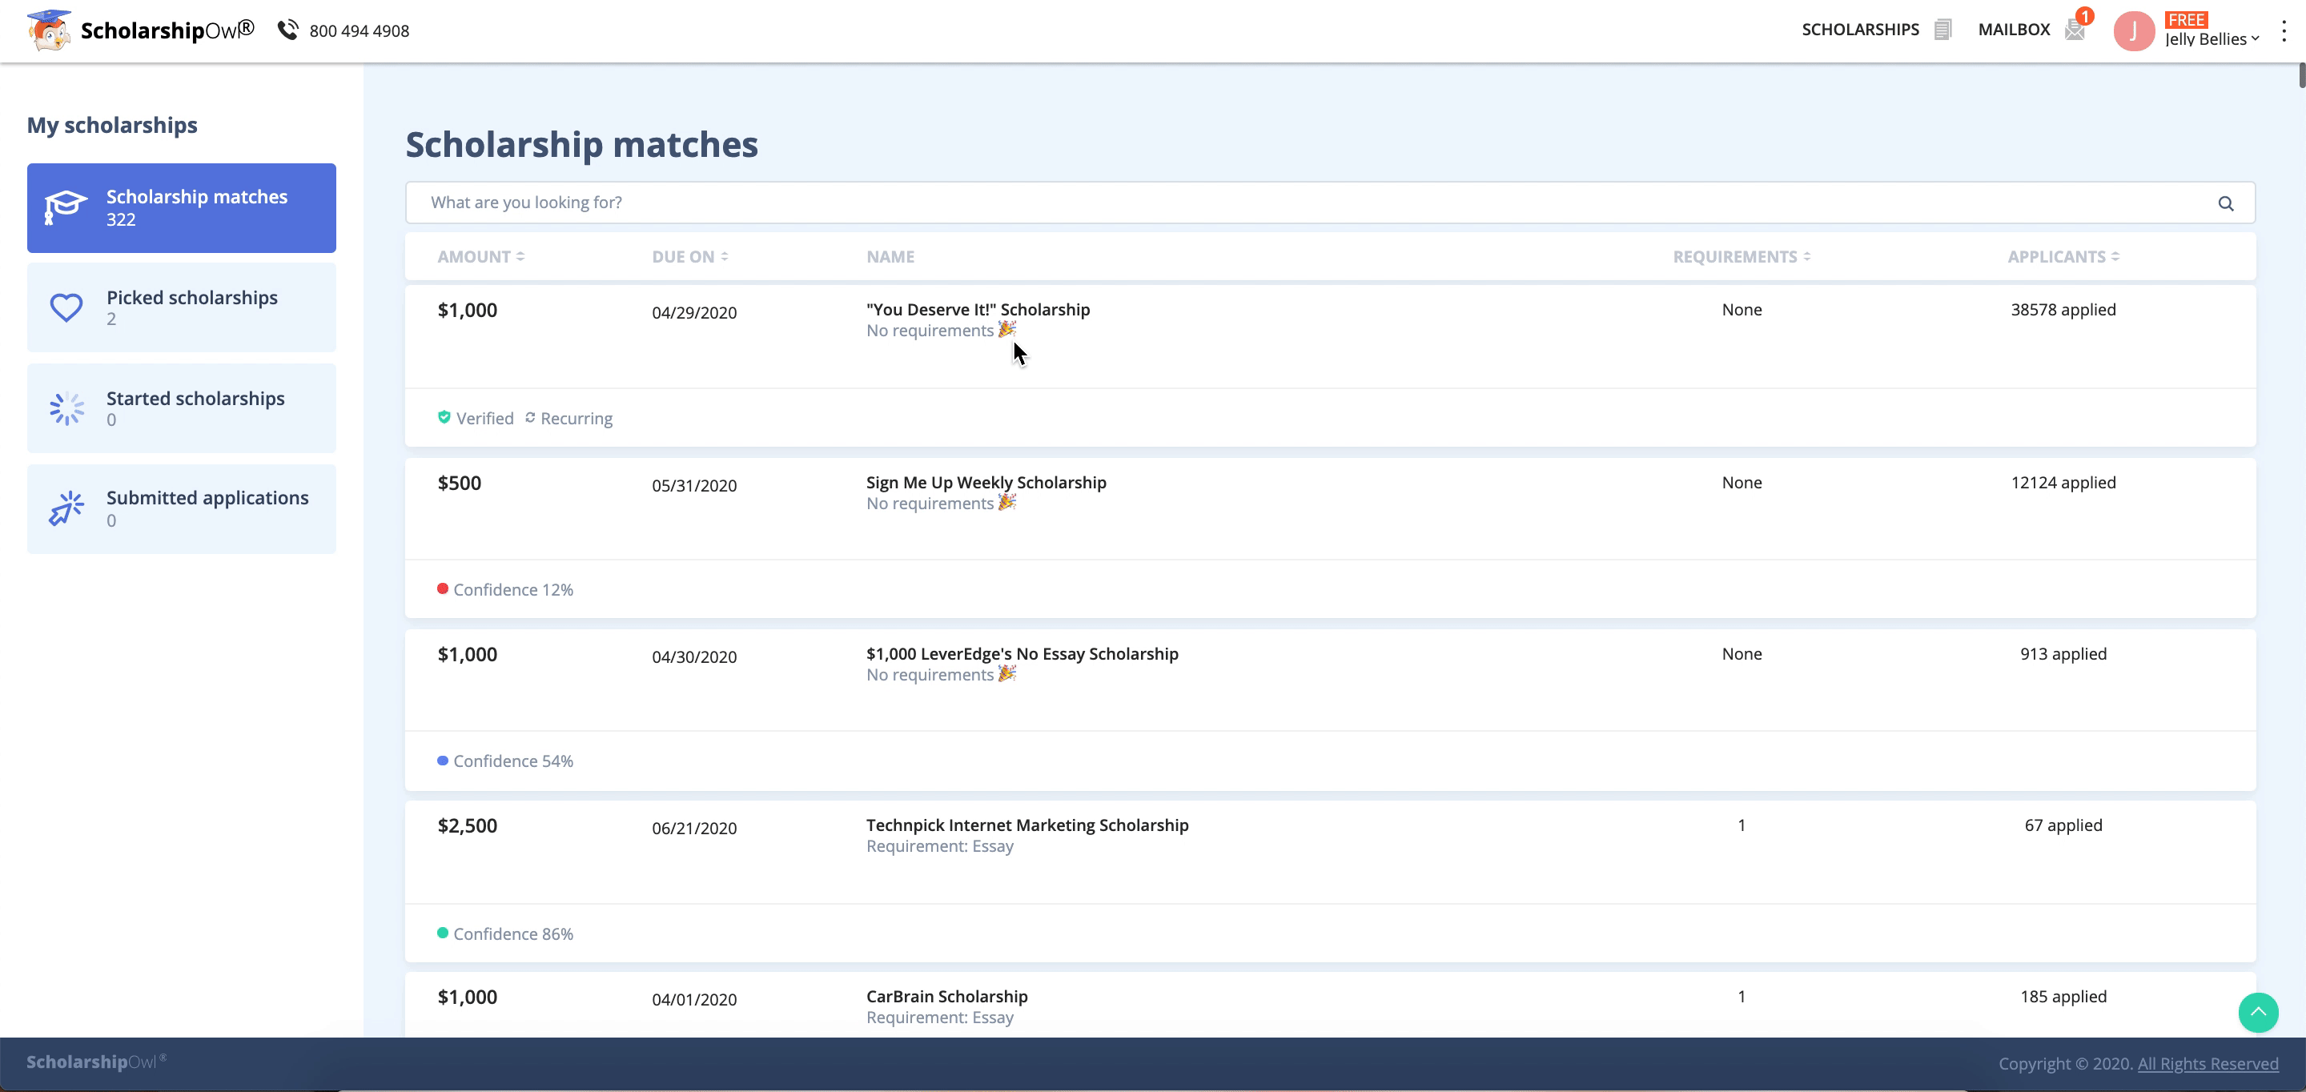Image resolution: width=2306 pixels, height=1092 pixels.
Task: Click the 38578 applied count
Action: (x=2063, y=310)
